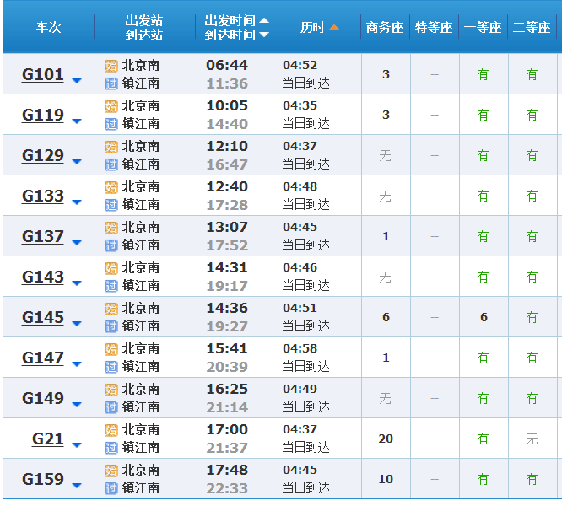Image resolution: width=562 pixels, height=506 pixels.
Task: Sort ascending with departure time up arrow
Action: [x=264, y=20]
